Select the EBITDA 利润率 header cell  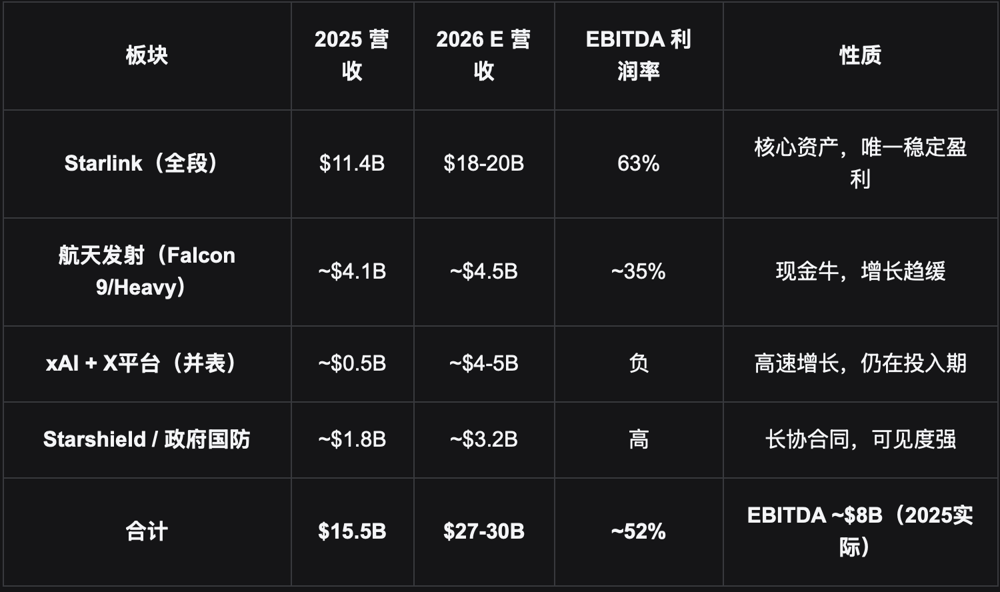coord(638,55)
